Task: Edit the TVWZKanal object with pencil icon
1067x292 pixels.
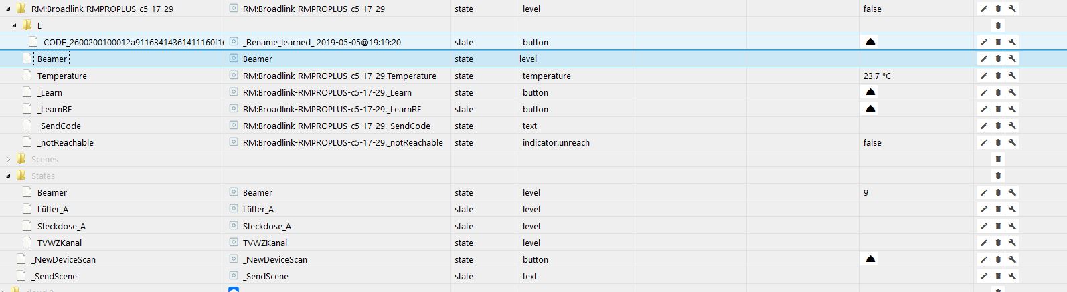Action: pos(984,243)
